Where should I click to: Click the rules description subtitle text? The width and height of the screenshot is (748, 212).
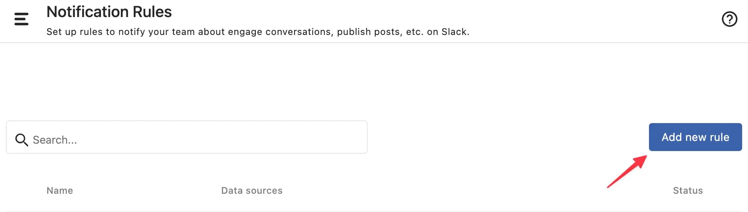257,32
